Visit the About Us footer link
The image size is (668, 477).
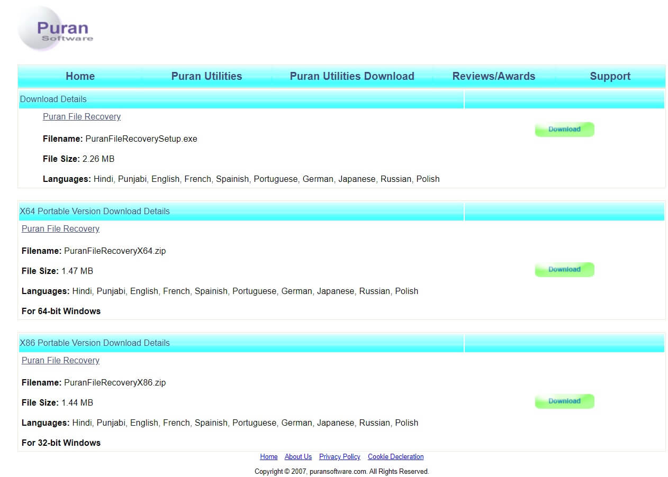point(298,456)
